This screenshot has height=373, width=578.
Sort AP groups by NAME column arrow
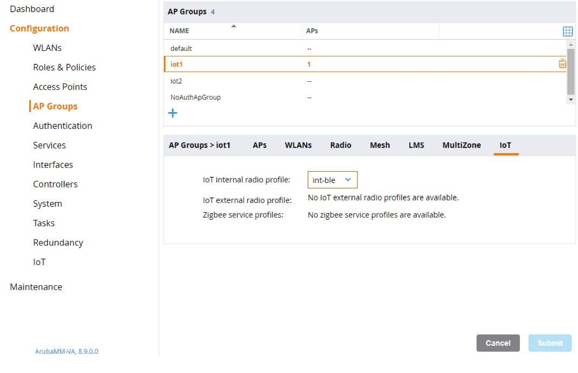coord(234,26)
